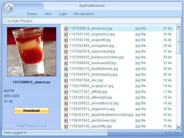The image size is (184, 138).
Task: Click the cocktail preview image
Action: (x=32, y=52)
